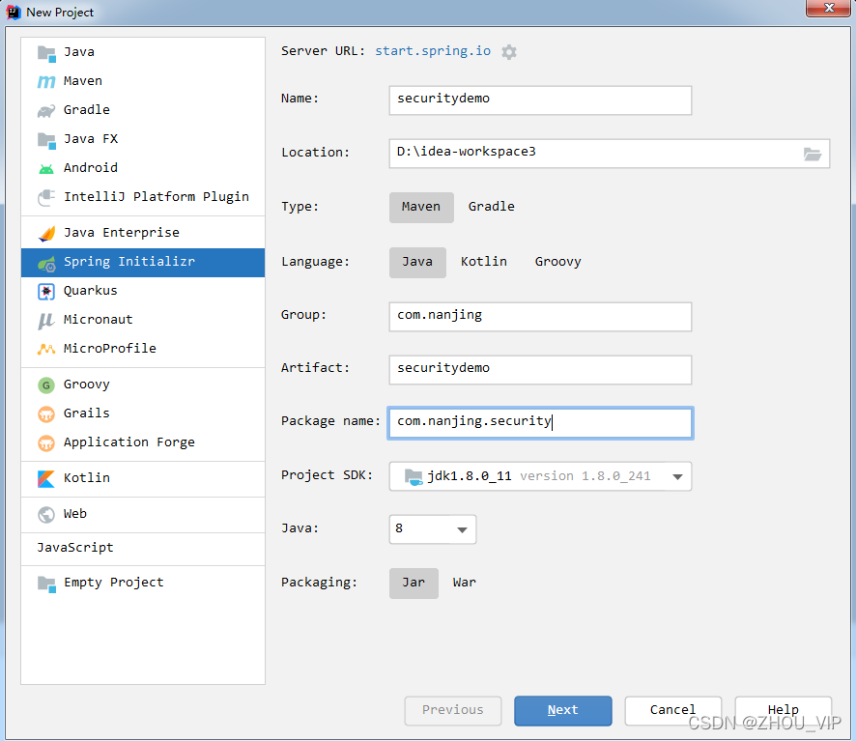Click the Java folder icon in sidebar

coord(46,53)
